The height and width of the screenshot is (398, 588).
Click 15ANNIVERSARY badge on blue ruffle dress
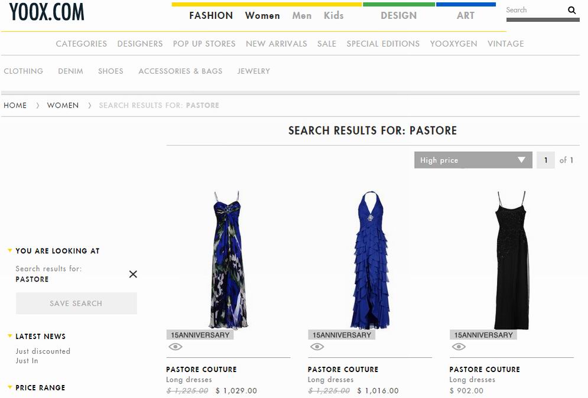pyautogui.click(x=342, y=335)
